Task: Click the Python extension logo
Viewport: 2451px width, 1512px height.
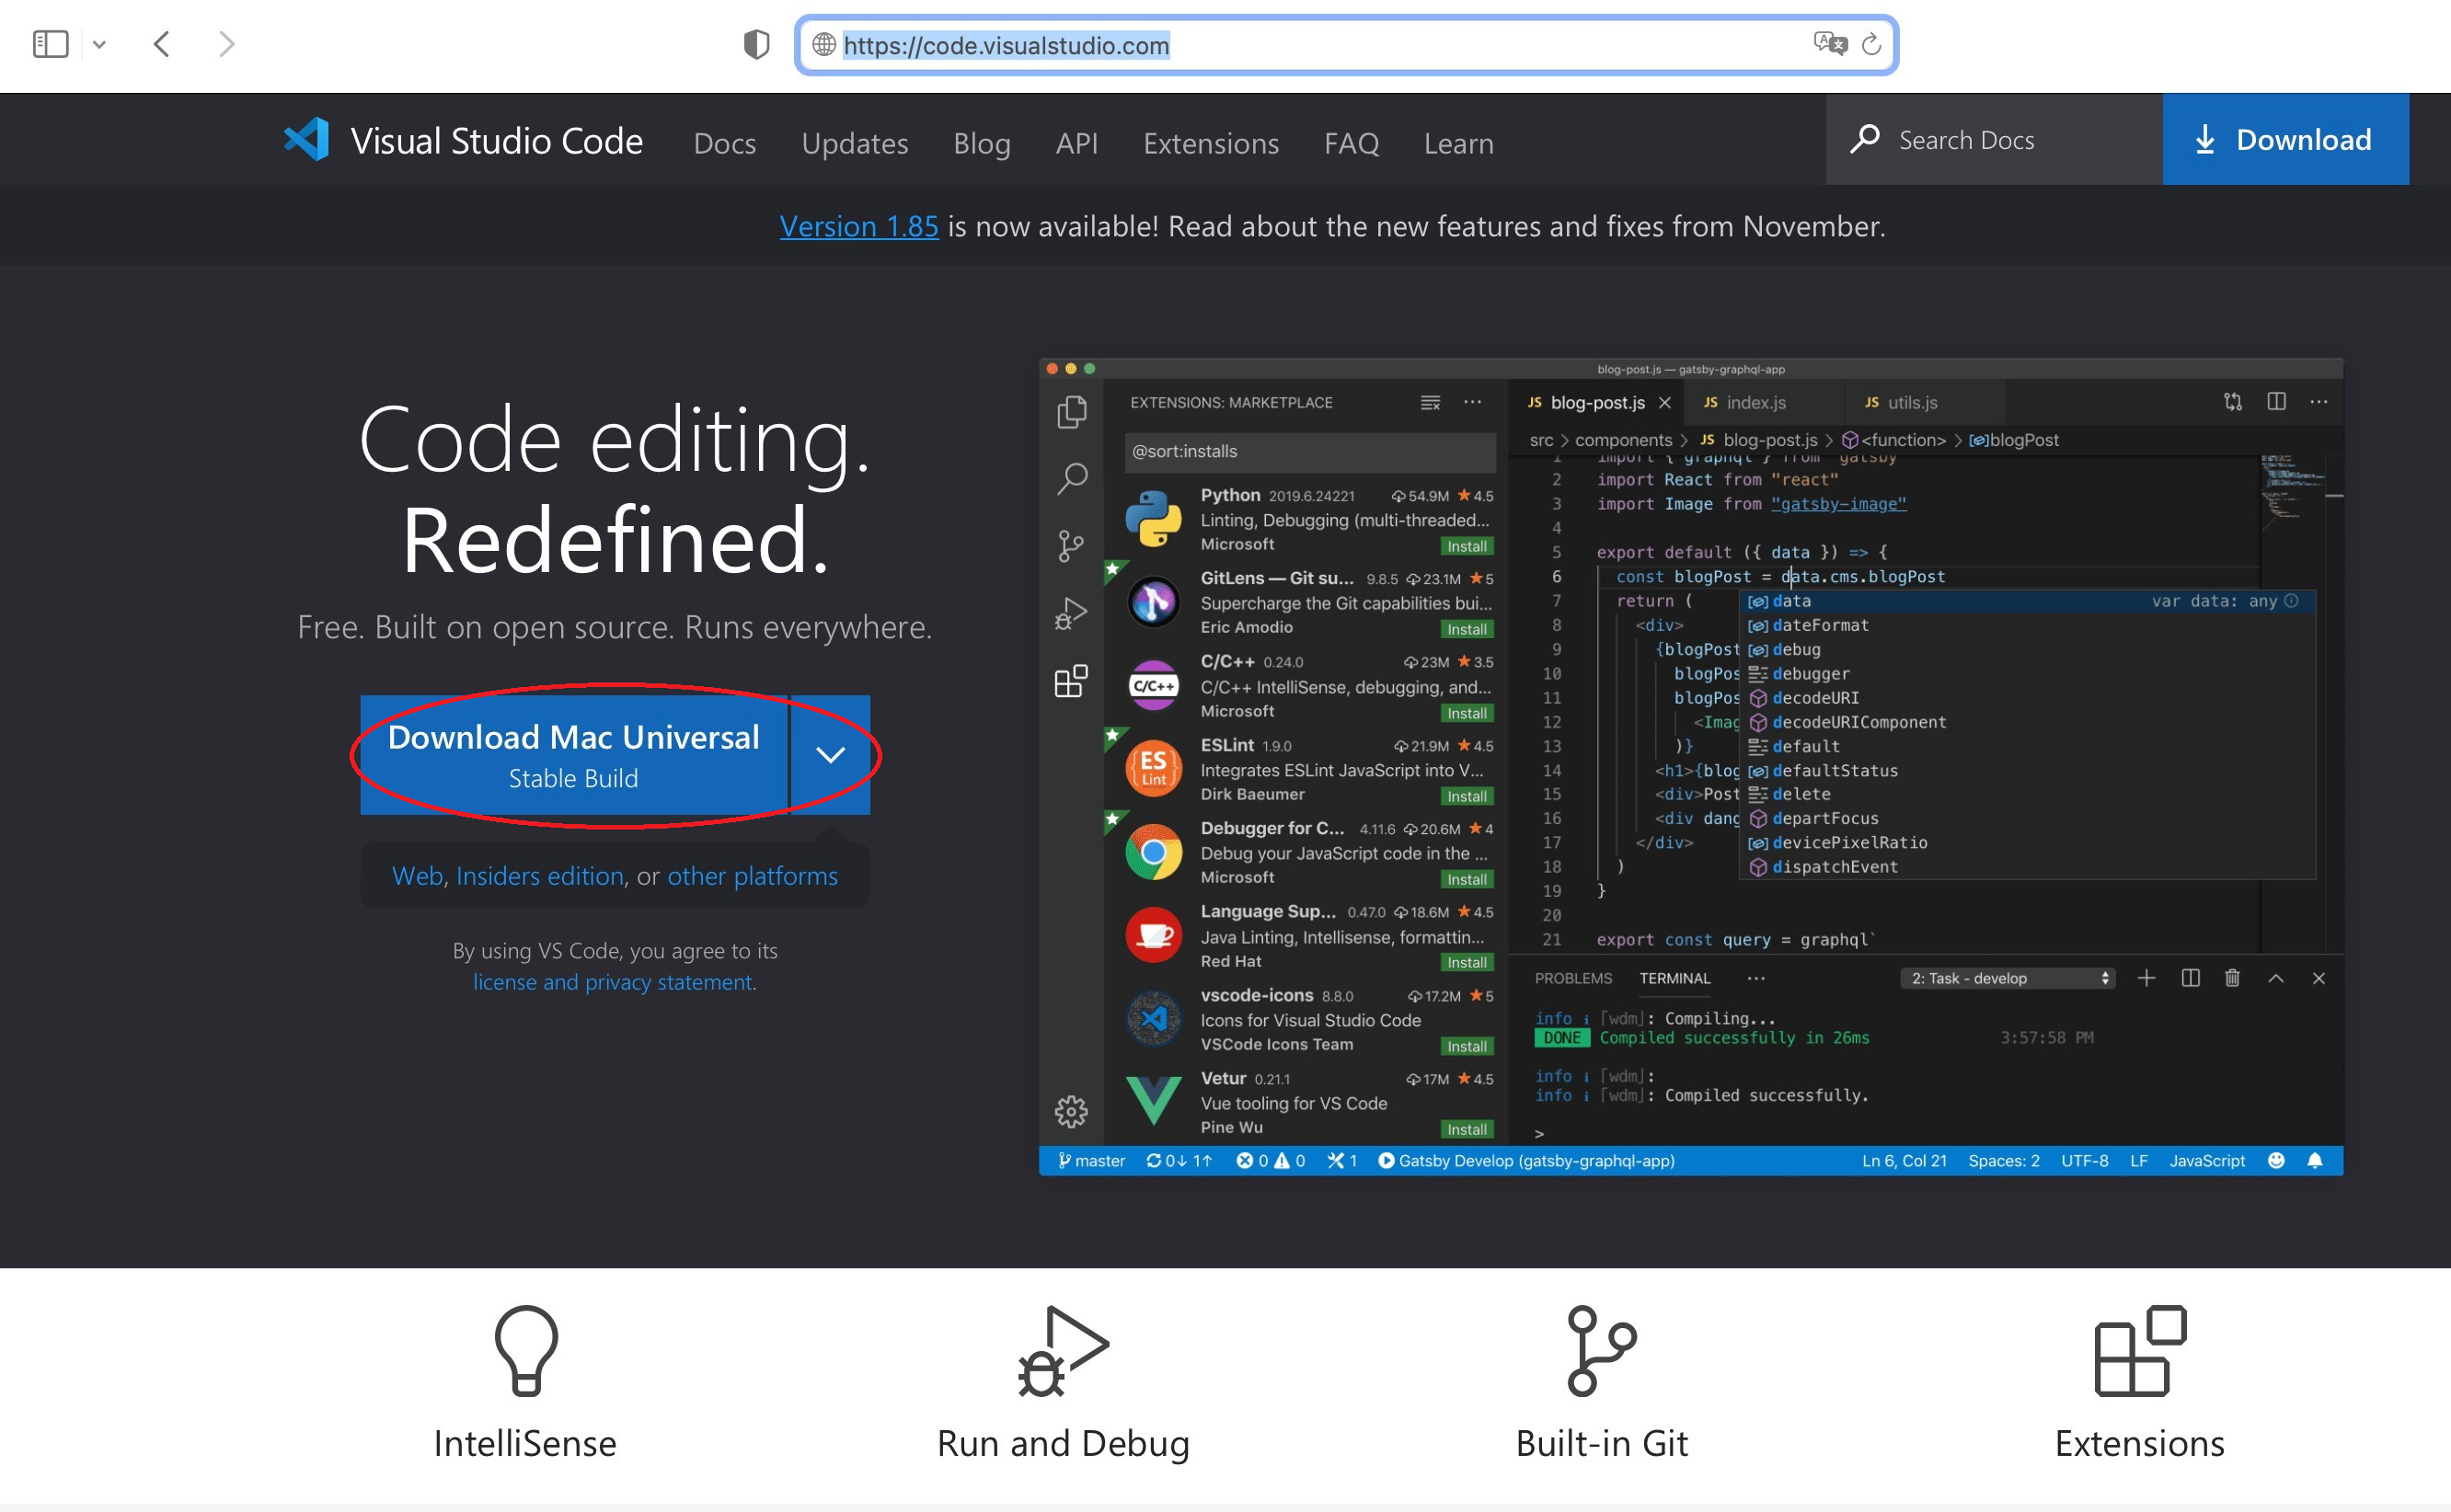Action: point(1154,519)
